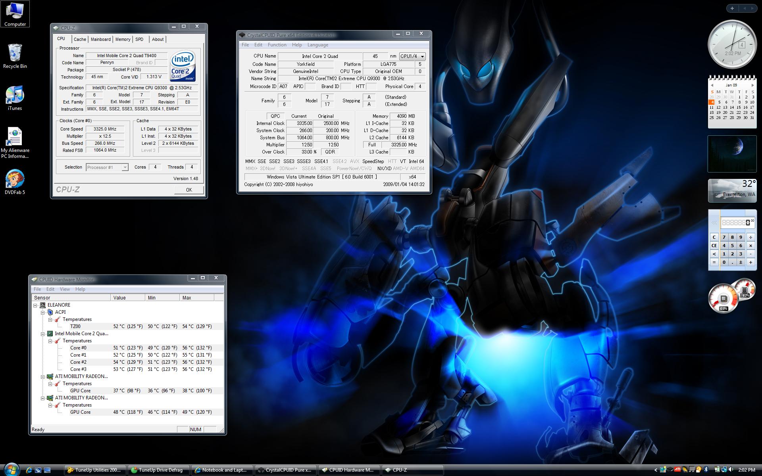
Task: Click the calculator gadget equals key
Action: [714, 262]
